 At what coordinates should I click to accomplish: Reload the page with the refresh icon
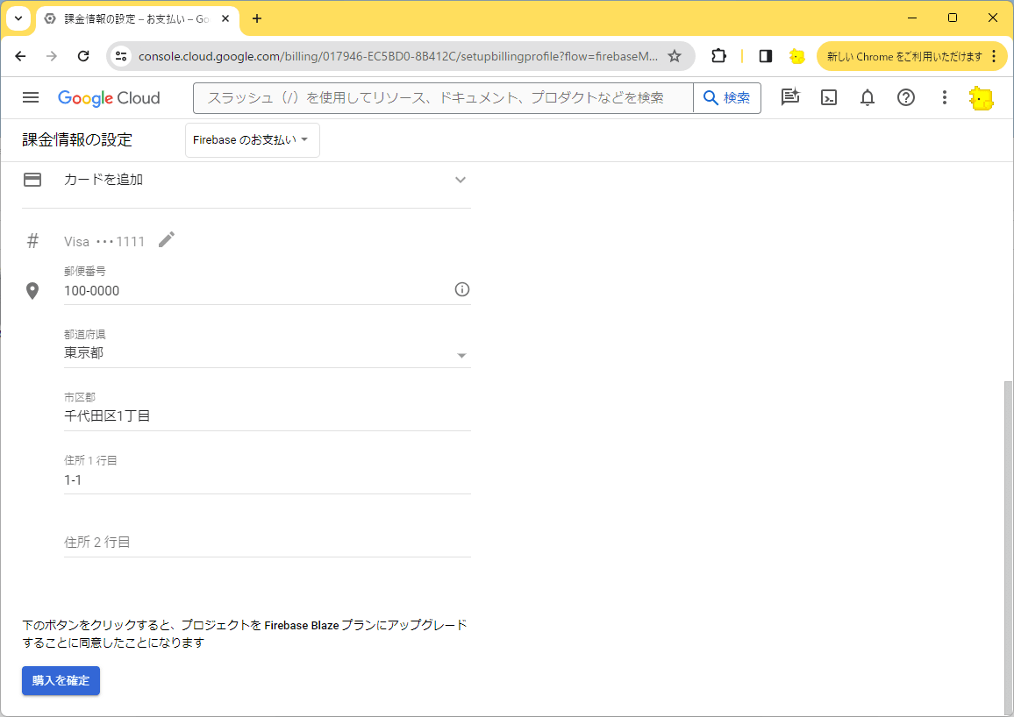(x=83, y=56)
